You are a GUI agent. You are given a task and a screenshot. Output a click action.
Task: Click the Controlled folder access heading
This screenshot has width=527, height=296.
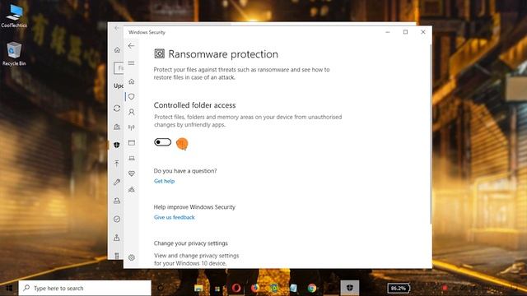pyautogui.click(x=194, y=105)
